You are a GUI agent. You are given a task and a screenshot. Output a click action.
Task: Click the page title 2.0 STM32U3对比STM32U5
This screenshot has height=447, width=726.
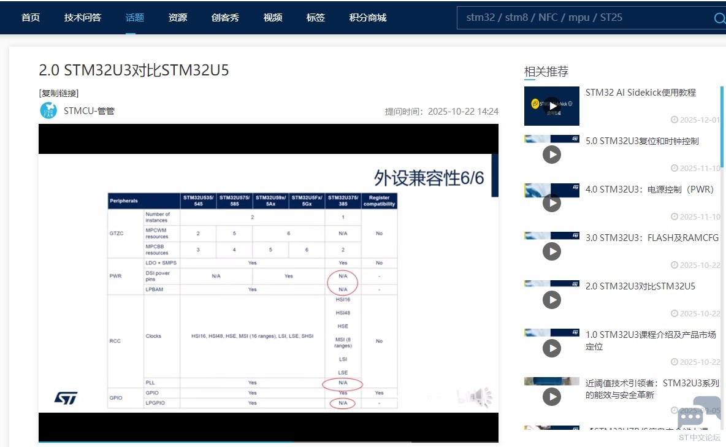pos(134,70)
